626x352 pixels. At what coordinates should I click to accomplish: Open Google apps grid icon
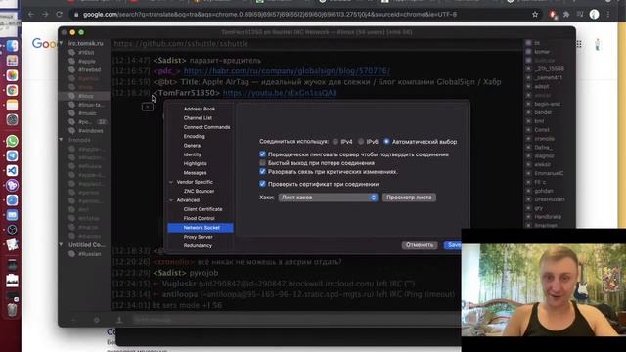(579, 44)
